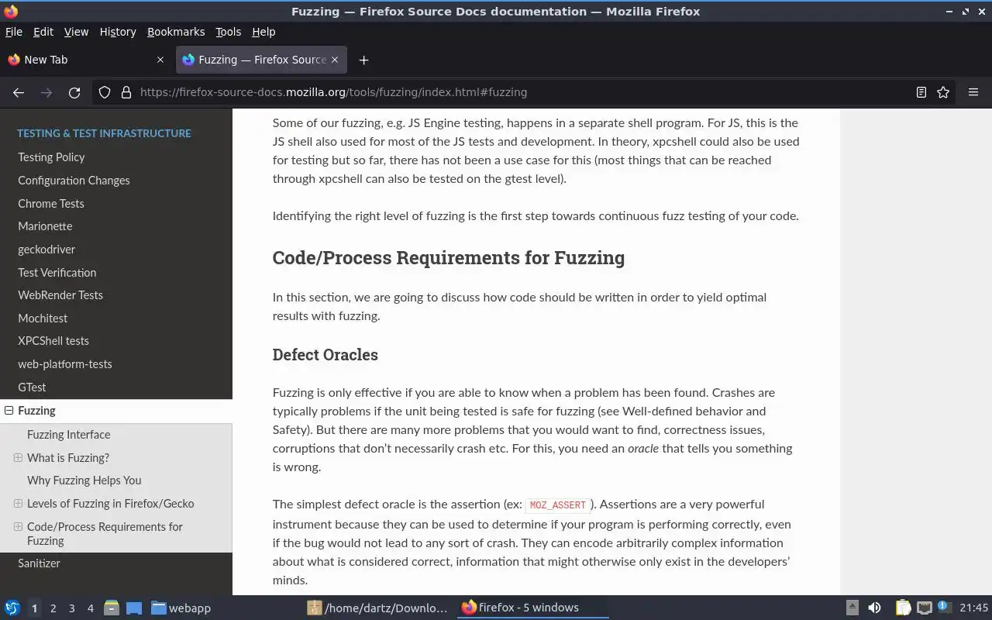The height and width of the screenshot is (620, 992).
Task: Expand What is Fuzzing? in sidebar
Action: pos(18,458)
